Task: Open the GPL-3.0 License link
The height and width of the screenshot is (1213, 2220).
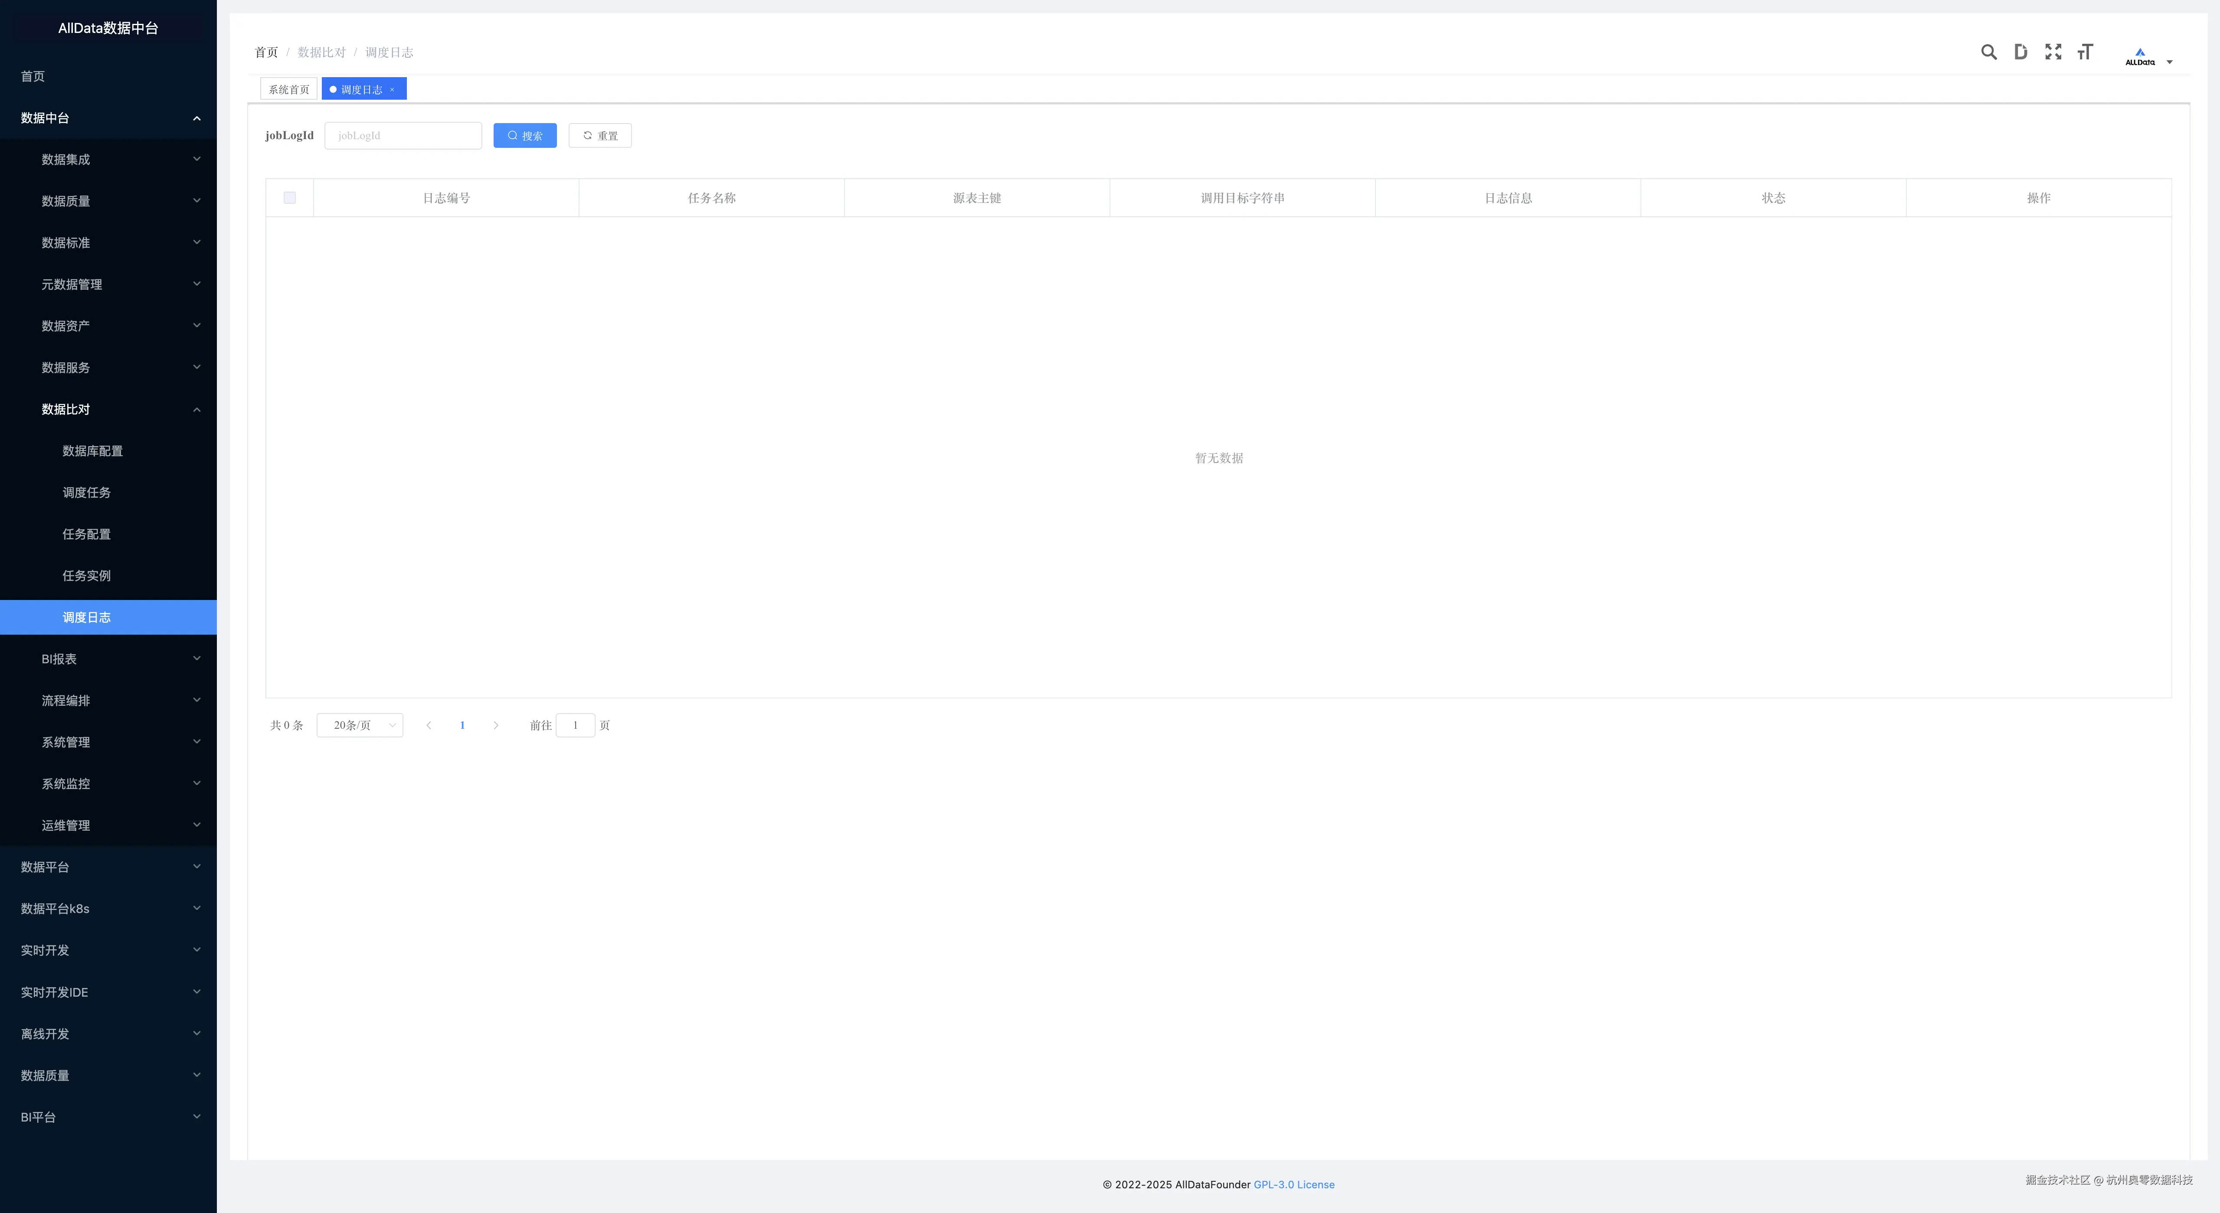Action: pyautogui.click(x=1293, y=1184)
